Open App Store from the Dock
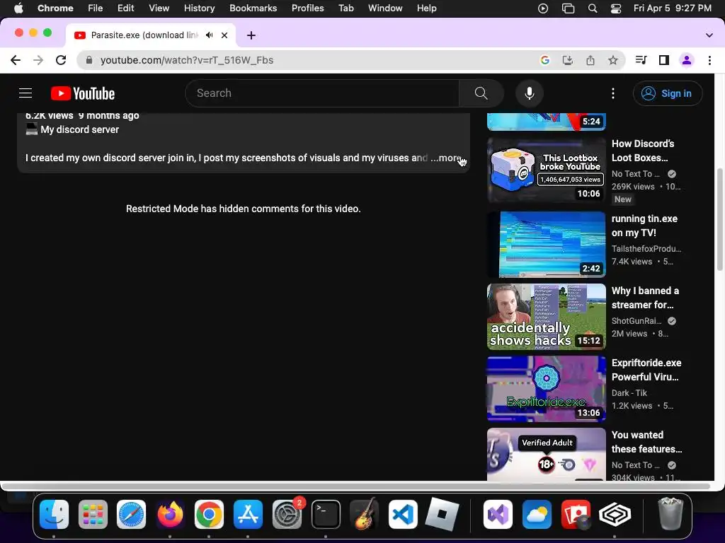The width and height of the screenshot is (725, 543). [x=249, y=515]
